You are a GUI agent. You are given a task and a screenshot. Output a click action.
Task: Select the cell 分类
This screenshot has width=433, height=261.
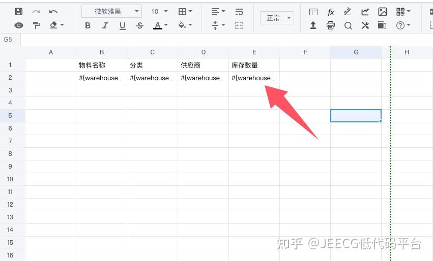(153, 65)
